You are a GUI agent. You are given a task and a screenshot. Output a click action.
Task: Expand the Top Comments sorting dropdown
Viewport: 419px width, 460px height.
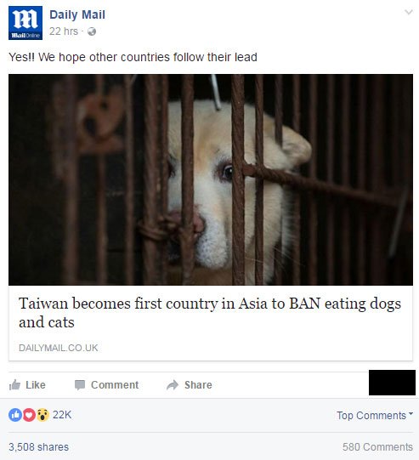pos(375,416)
